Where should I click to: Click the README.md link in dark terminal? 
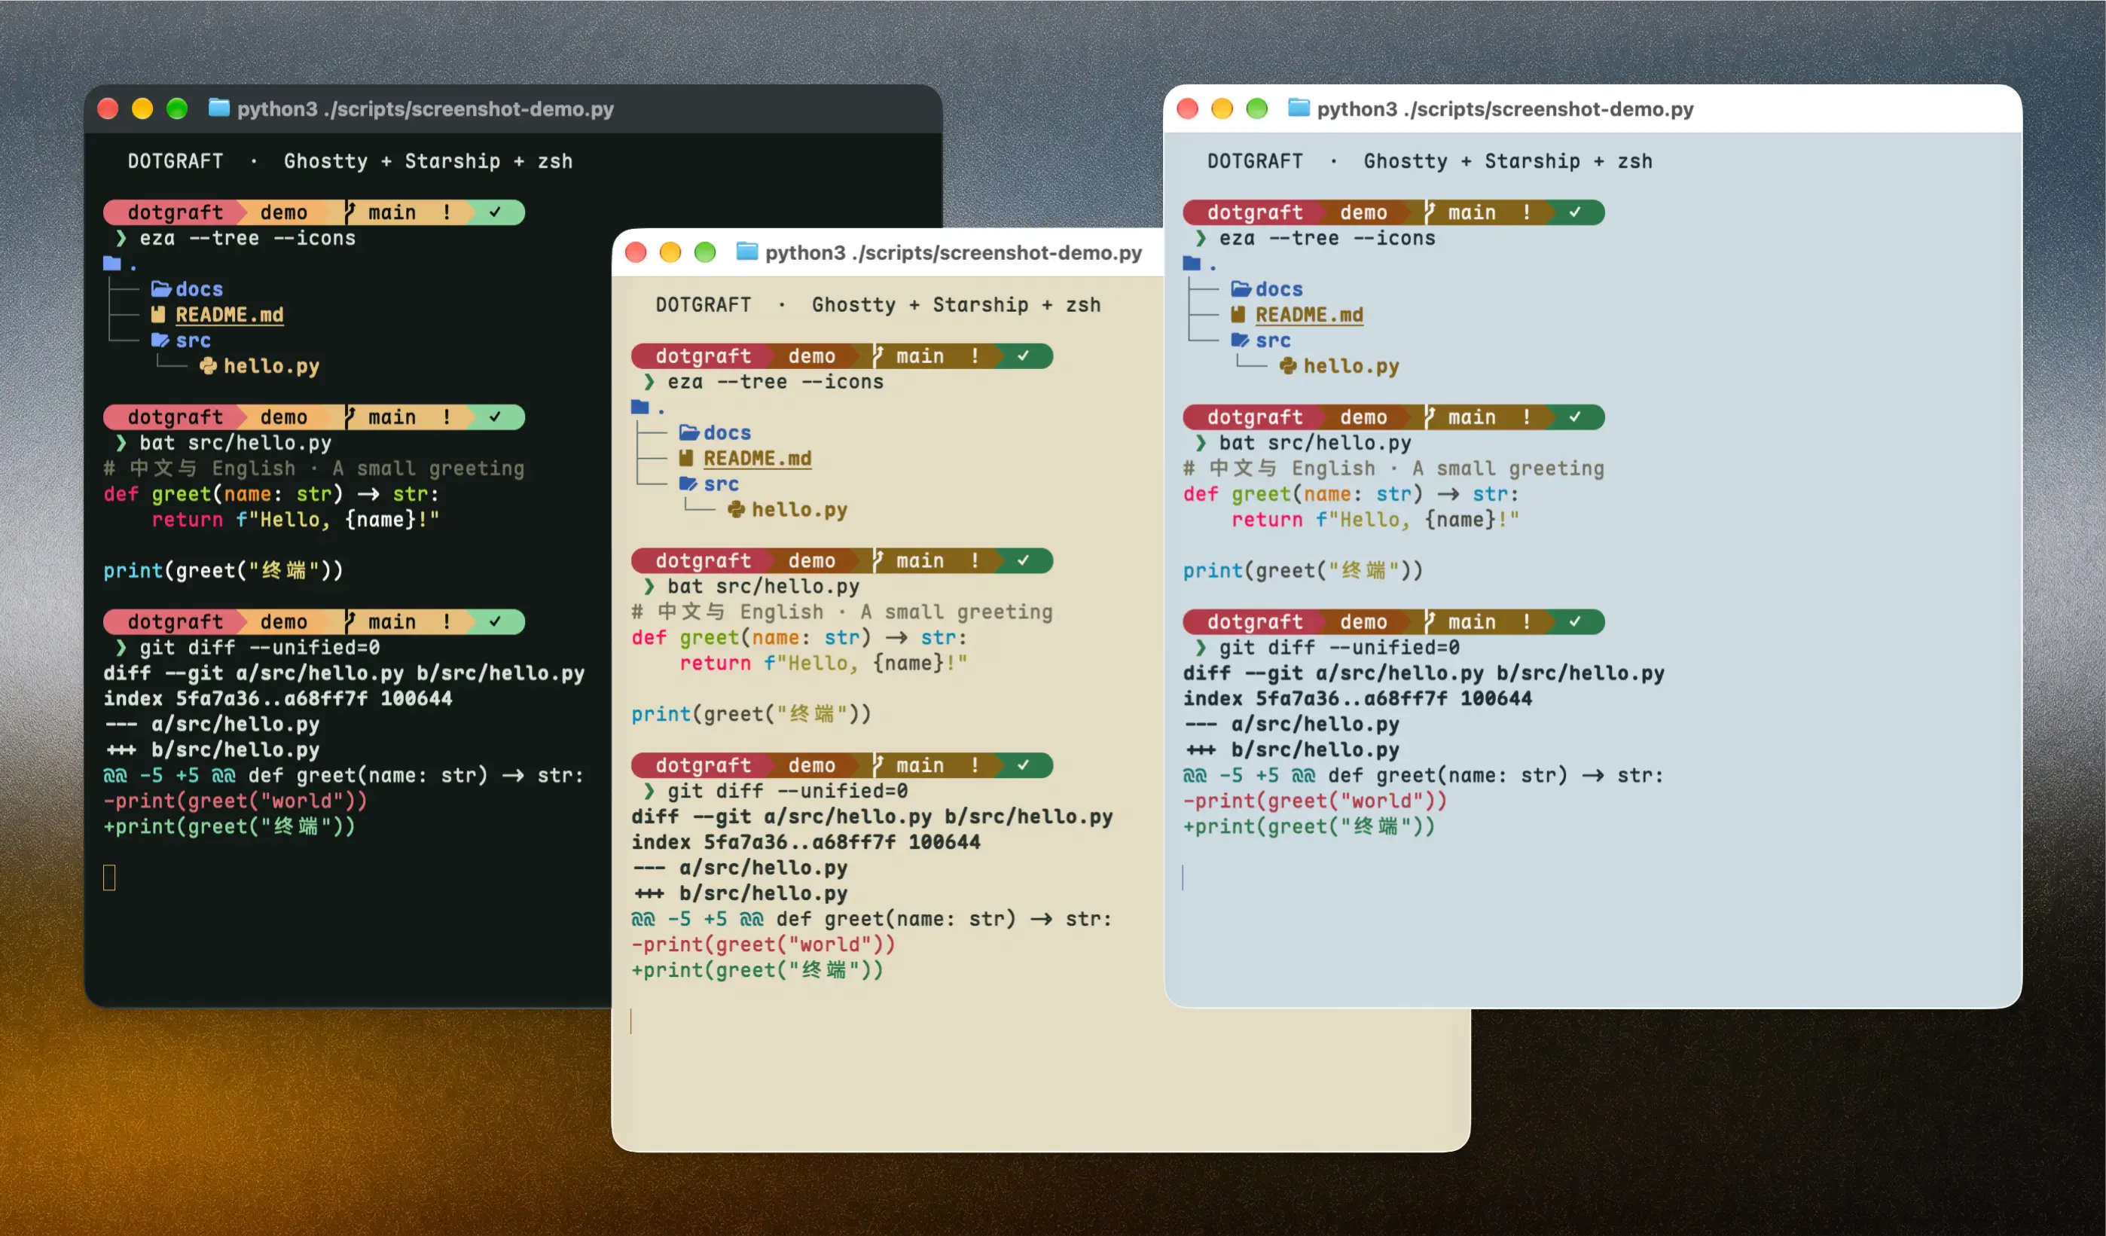[x=230, y=315]
